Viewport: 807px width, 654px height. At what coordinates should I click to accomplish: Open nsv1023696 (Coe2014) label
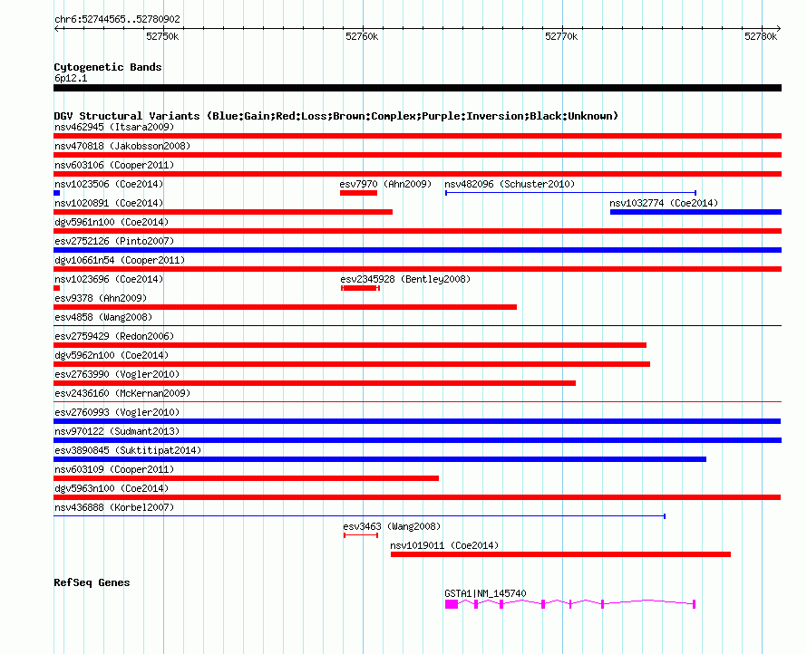109,279
